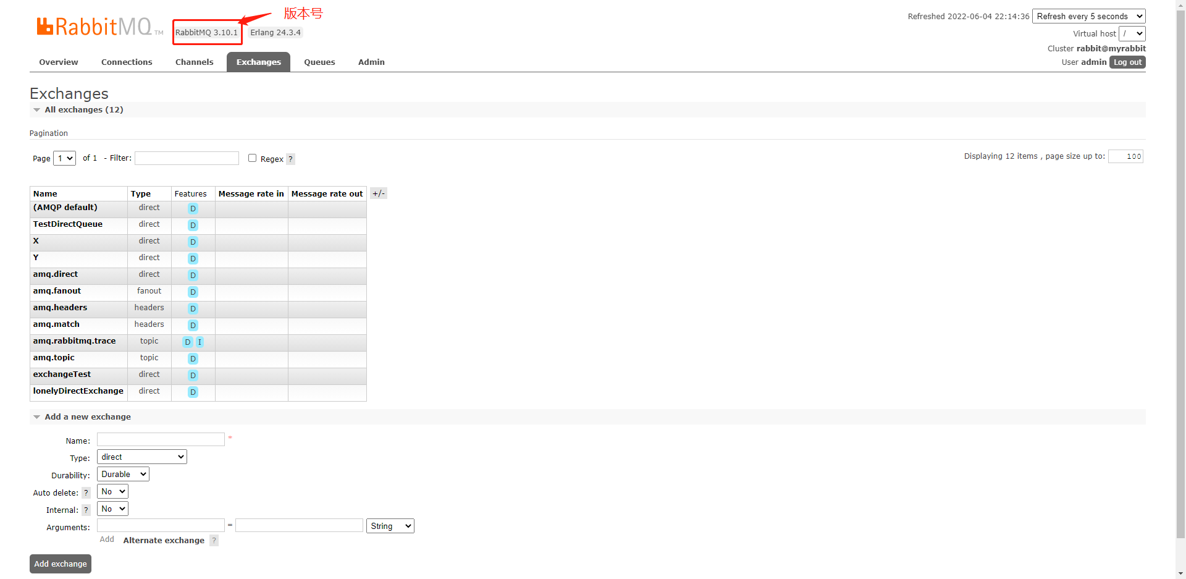Screen dimensions: 1186x579
Task: Open the exchangeTest exchange
Action: point(62,374)
